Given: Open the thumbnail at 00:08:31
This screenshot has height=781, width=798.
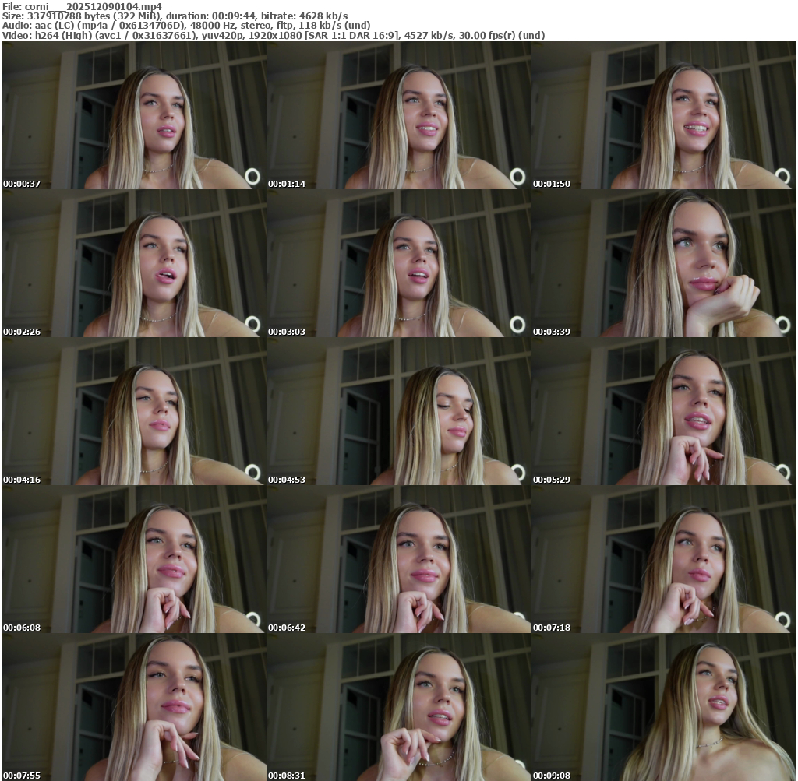Looking at the screenshot, I should [398, 707].
